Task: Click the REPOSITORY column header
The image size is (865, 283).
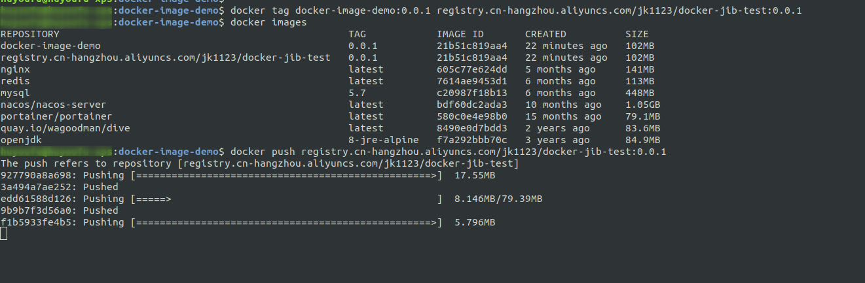Action: [x=30, y=34]
